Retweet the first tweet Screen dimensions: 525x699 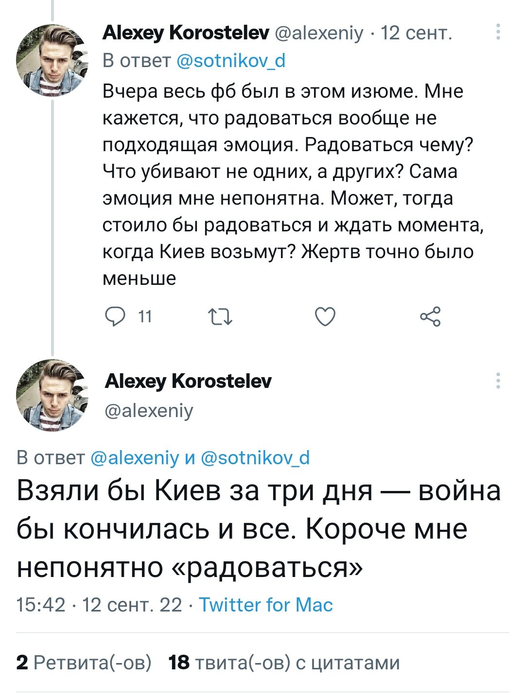(x=220, y=316)
